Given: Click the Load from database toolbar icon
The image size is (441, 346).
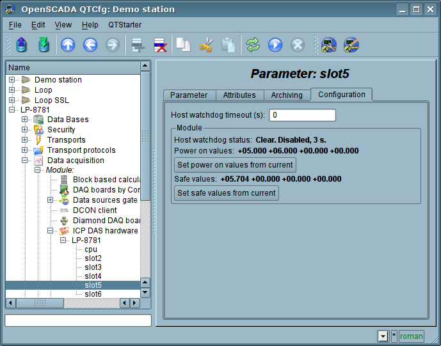Looking at the screenshot, I should click(x=22, y=45).
